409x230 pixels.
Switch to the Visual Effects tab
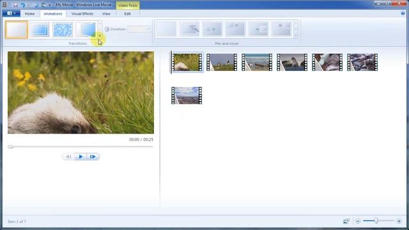[82, 13]
